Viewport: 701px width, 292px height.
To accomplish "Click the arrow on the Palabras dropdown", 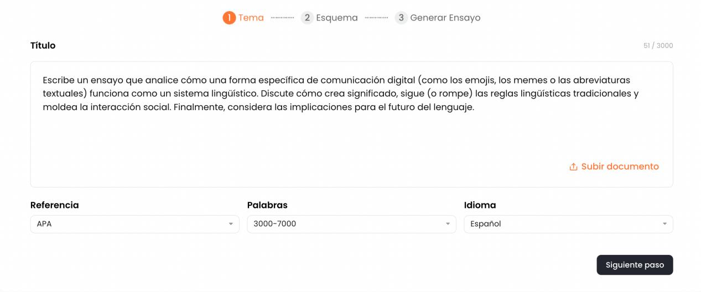I will pyautogui.click(x=448, y=224).
